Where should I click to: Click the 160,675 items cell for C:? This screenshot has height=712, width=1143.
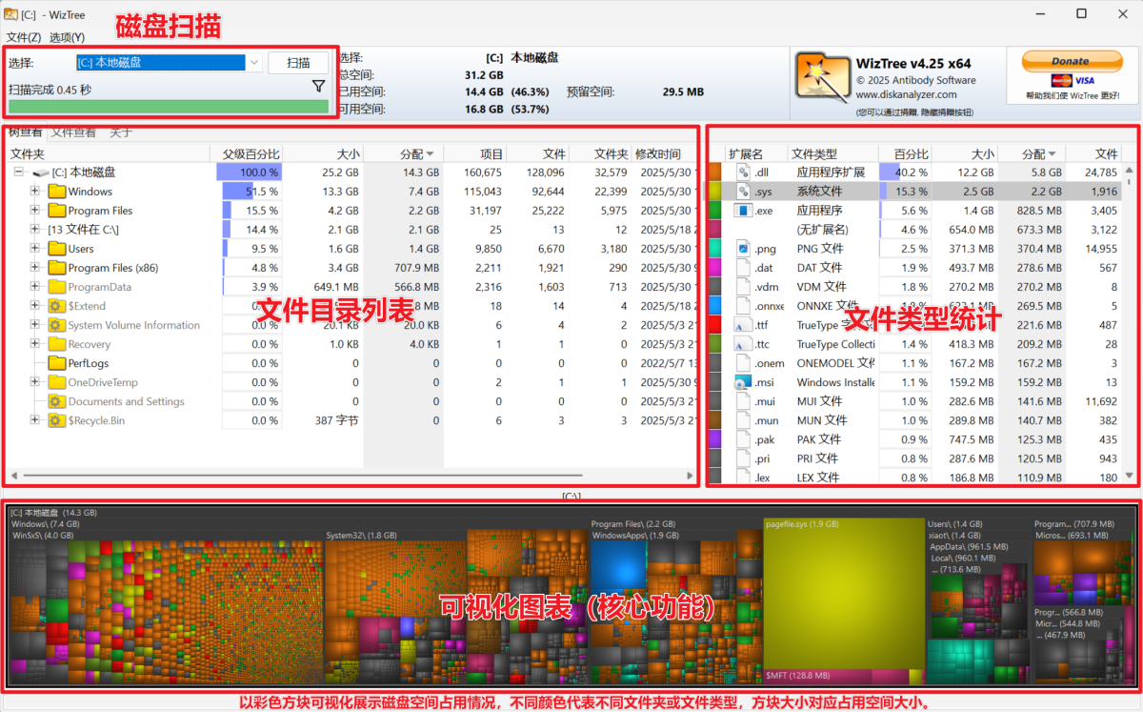[x=482, y=173]
